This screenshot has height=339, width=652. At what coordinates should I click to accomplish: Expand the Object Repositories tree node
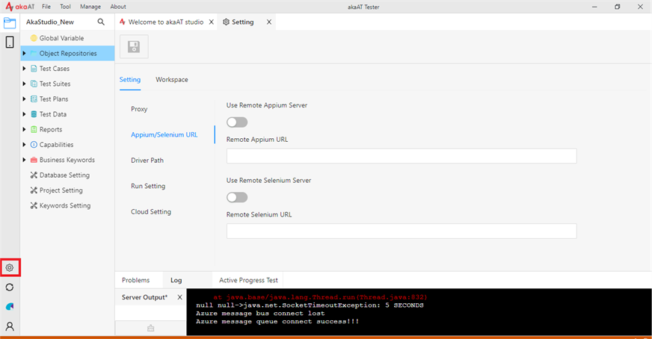(24, 53)
